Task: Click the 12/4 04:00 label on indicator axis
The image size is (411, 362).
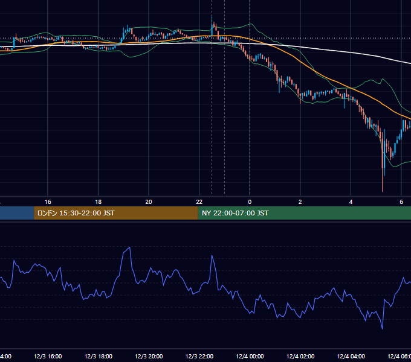Action: click(351, 356)
